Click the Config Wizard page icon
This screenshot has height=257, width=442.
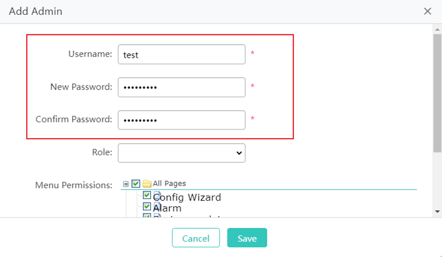pos(157,196)
